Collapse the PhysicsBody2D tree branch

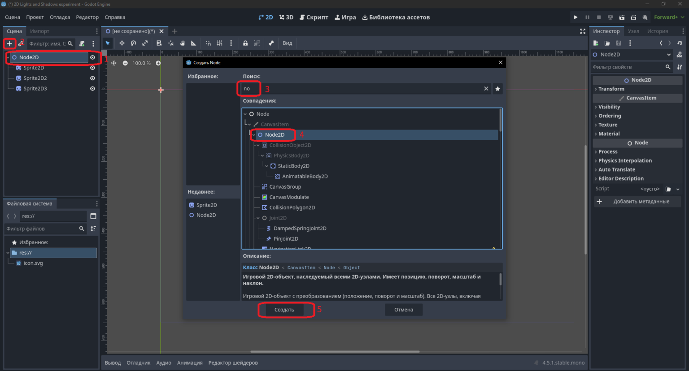coord(262,155)
